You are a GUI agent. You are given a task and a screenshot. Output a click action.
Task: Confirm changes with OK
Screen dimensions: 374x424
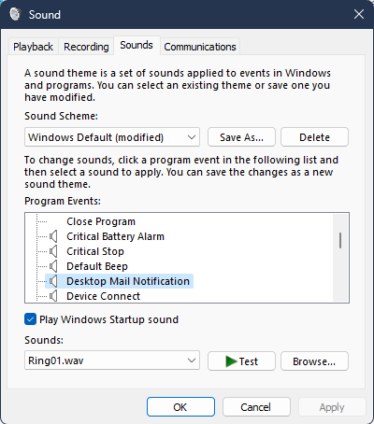point(180,407)
